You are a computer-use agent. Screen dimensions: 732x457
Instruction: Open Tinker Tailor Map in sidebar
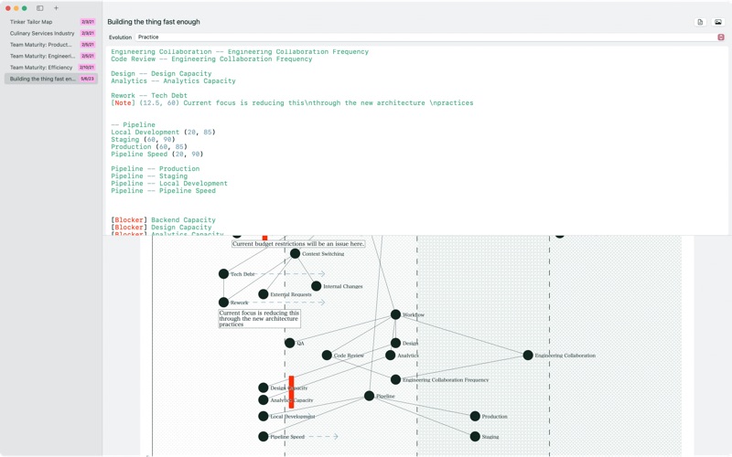51,22
